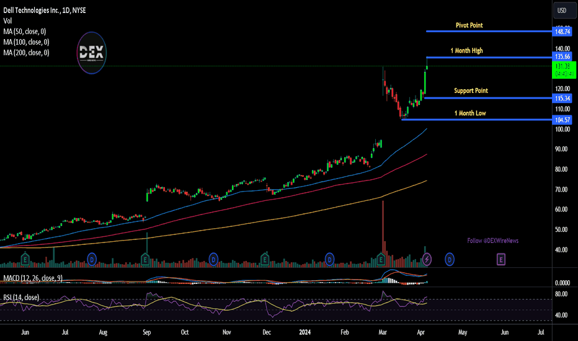Viewport: 578px width, 341px height.
Task: Open the dividend marker between Oct and Nov
Action: coord(213,260)
